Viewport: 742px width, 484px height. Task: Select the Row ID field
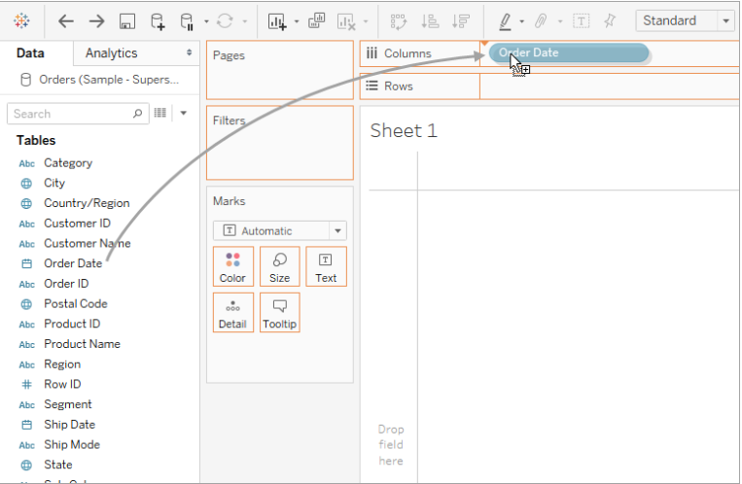(62, 384)
